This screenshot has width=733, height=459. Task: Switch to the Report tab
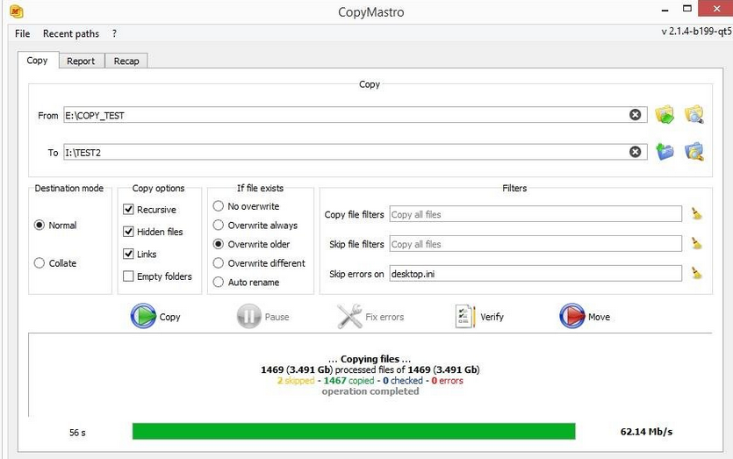pyautogui.click(x=81, y=61)
